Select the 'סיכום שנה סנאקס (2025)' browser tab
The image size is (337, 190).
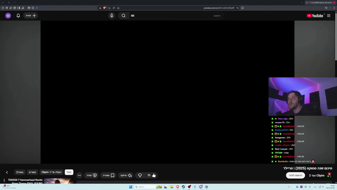click(x=320, y=3)
